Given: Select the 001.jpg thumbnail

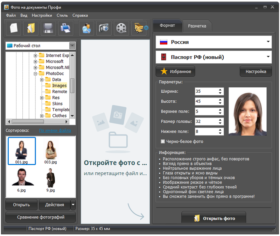Looking at the screenshot, I should 22,151.
